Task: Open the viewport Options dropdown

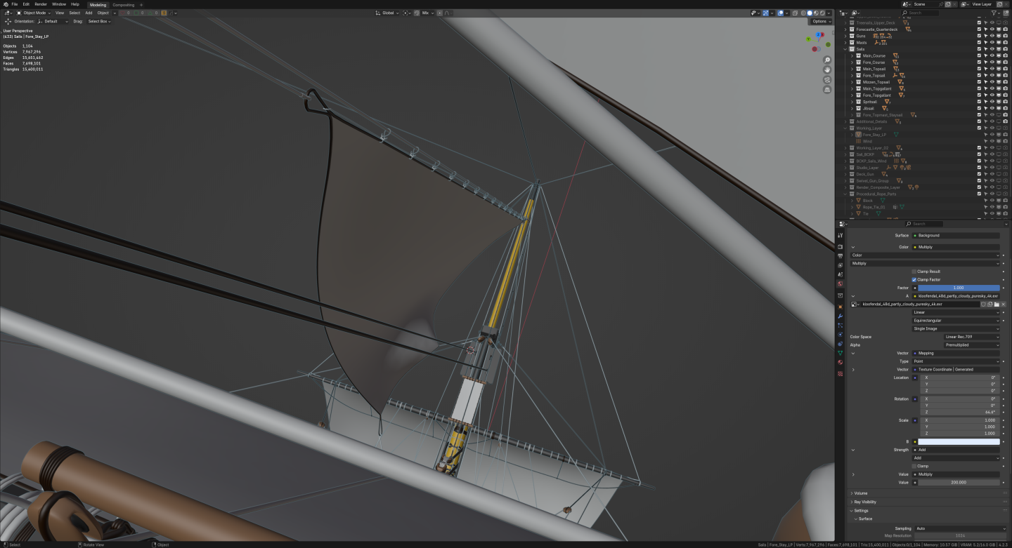Action: (820, 21)
